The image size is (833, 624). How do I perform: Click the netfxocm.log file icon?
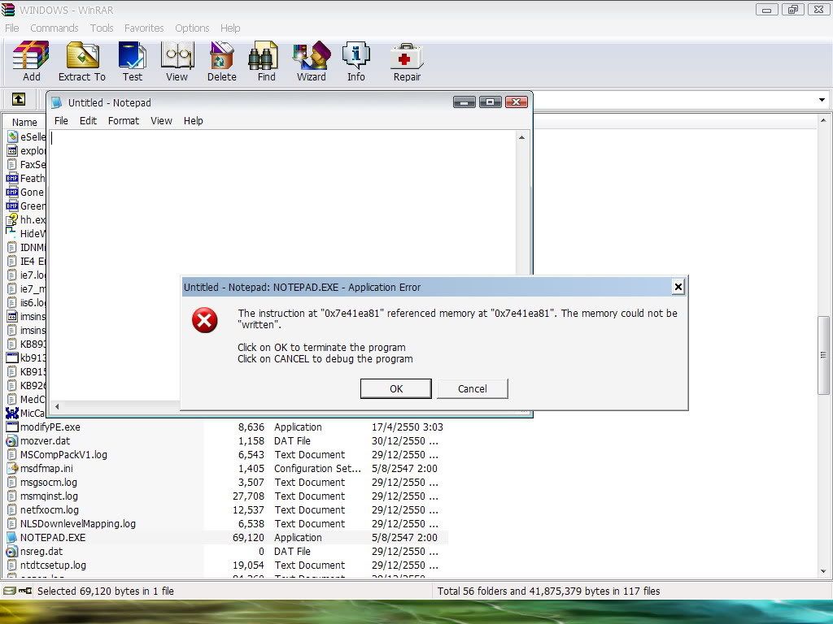click(x=11, y=510)
